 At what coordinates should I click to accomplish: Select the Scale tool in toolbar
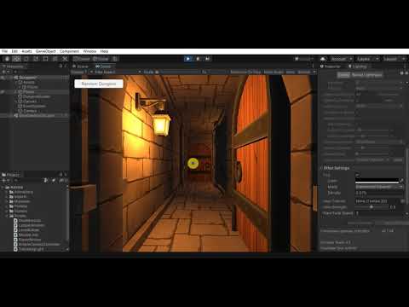pyautogui.click(x=36, y=59)
